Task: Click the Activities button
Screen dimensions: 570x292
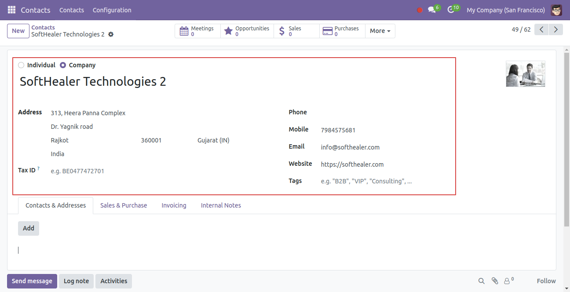Action: tap(113, 281)
